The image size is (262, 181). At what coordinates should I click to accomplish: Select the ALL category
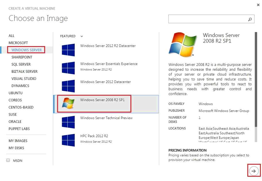point(12,36)
